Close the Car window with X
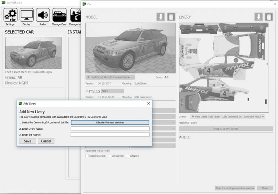 [275, 4]
